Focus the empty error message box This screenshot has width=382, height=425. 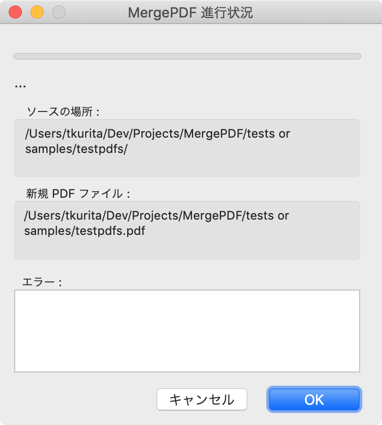pos(187,330)
